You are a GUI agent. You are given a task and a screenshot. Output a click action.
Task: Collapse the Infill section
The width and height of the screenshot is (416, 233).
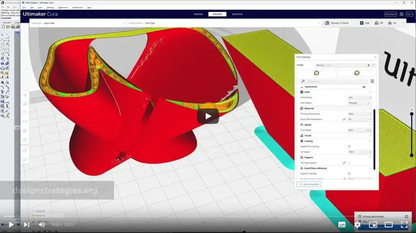[x=370, y=92]
